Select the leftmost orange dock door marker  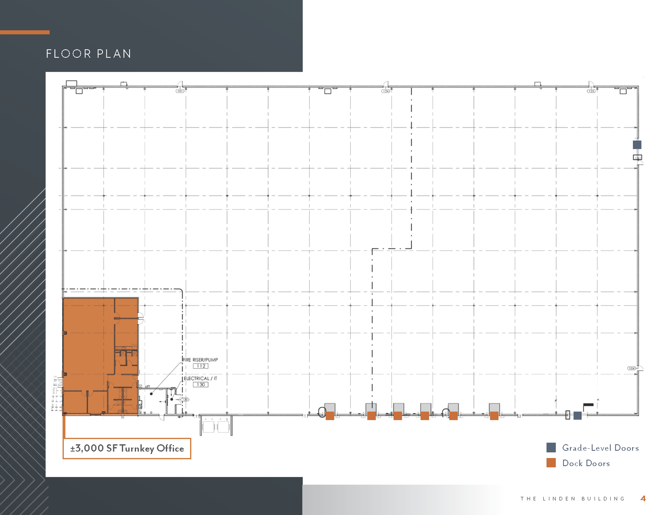(330, 415)
